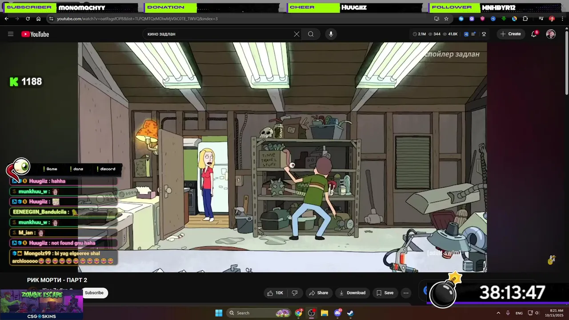Click the list icon in the stats bar
This screenshot has height=320, width=569.
coord(474,34)
